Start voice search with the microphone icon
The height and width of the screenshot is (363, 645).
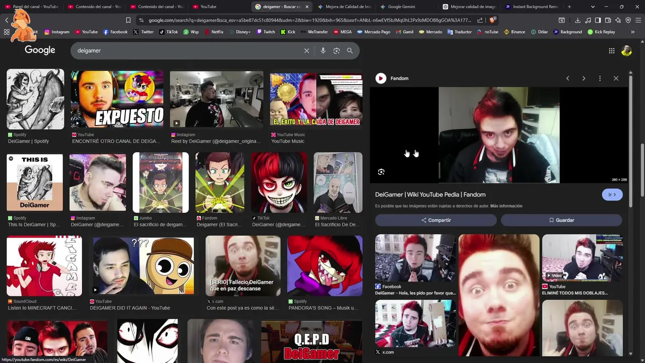pyautogui.click(x=323, y=50)
